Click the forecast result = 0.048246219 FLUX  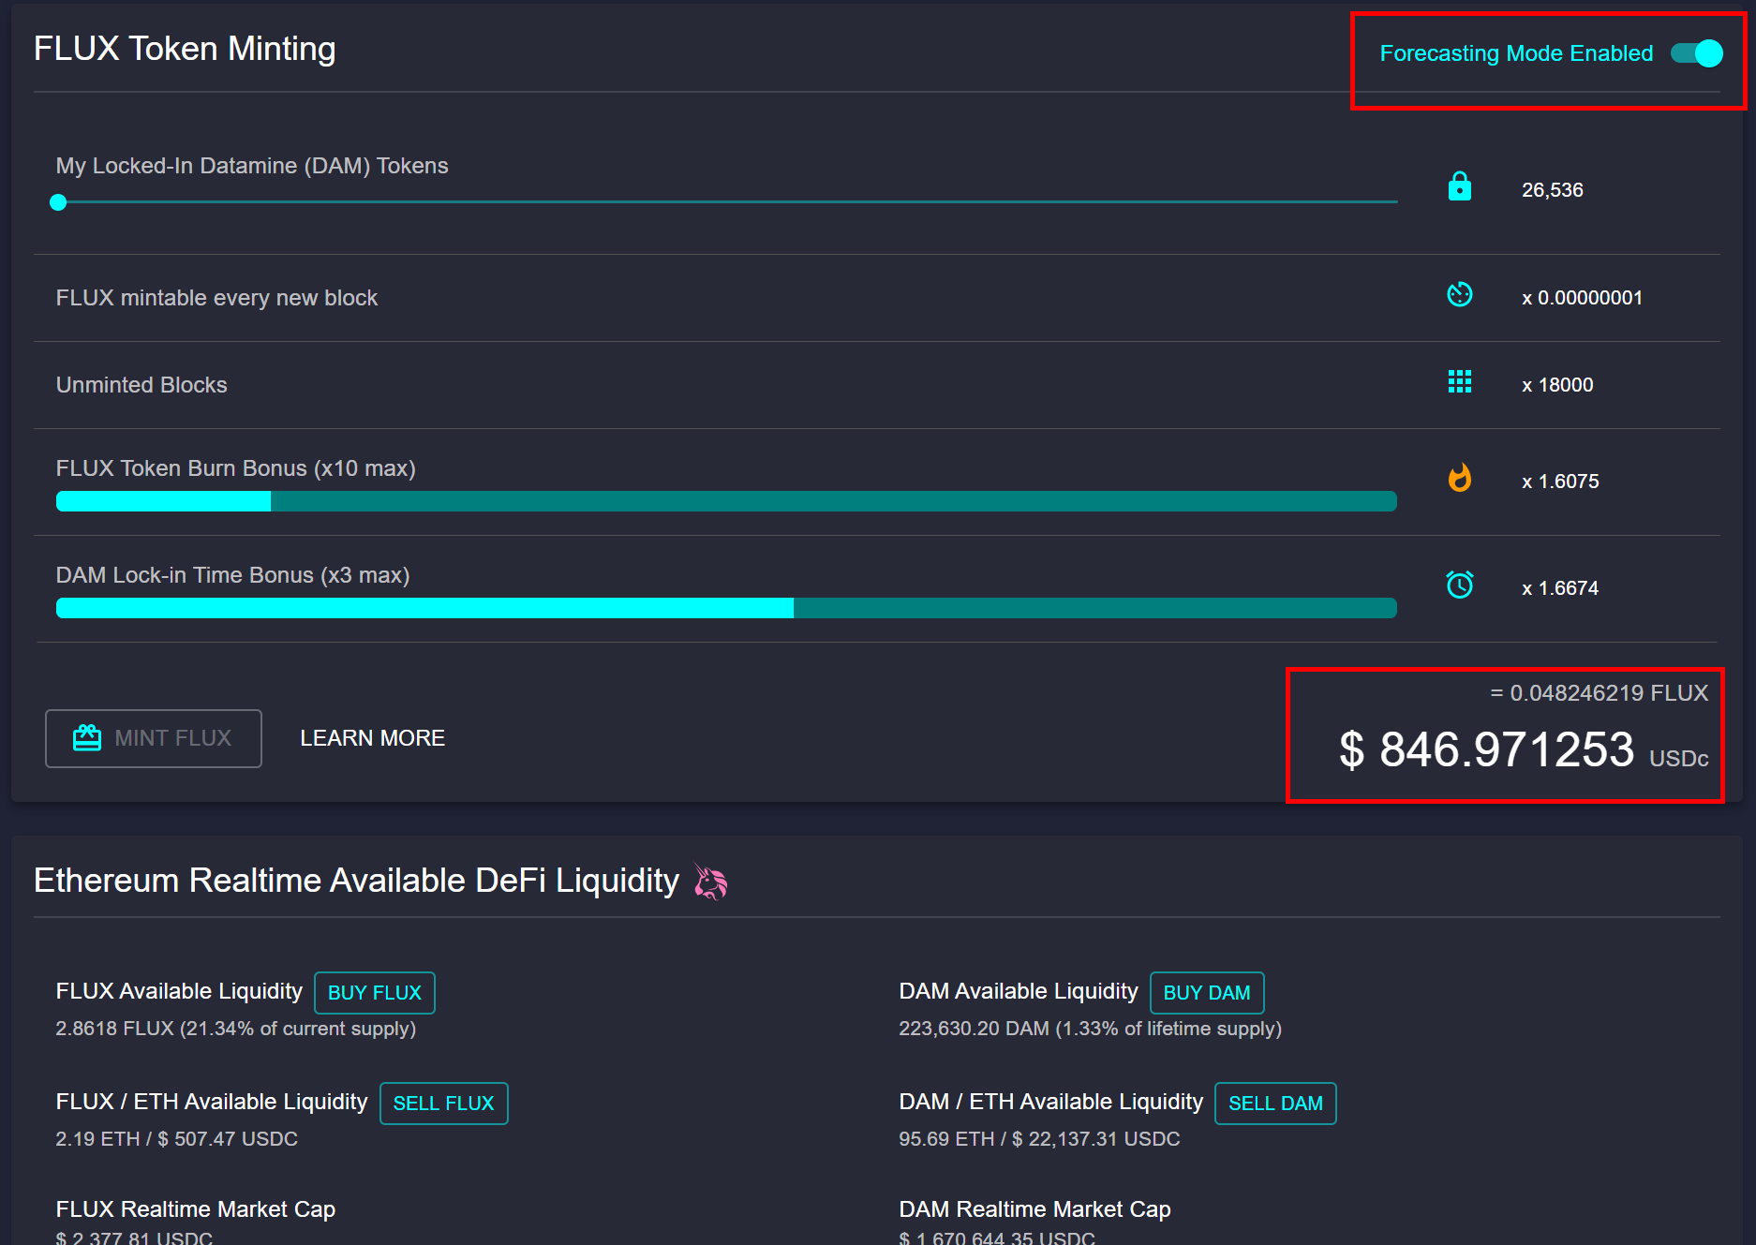pyautogui.click(x=1599, y=693)
